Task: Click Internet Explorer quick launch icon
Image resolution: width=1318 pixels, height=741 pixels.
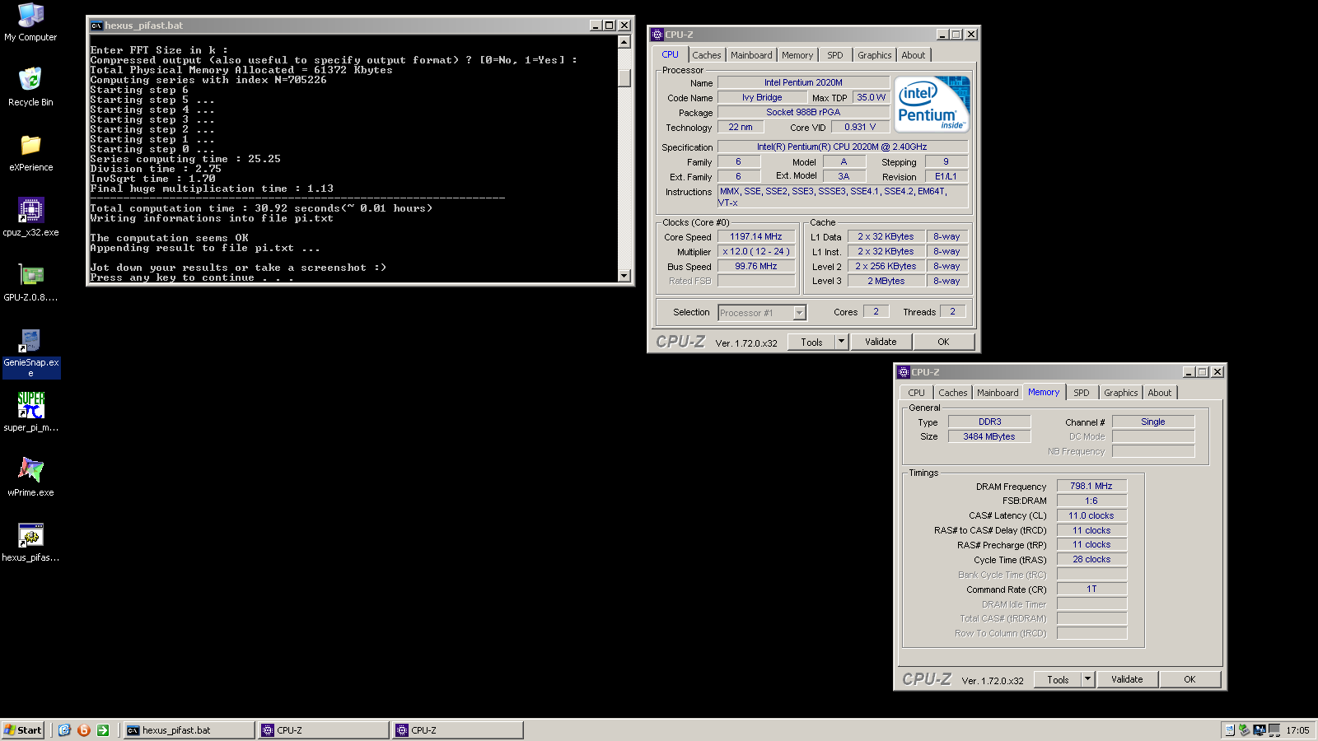Action: 64,730
